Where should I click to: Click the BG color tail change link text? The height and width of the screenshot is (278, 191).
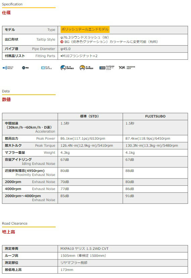(111, 42)
